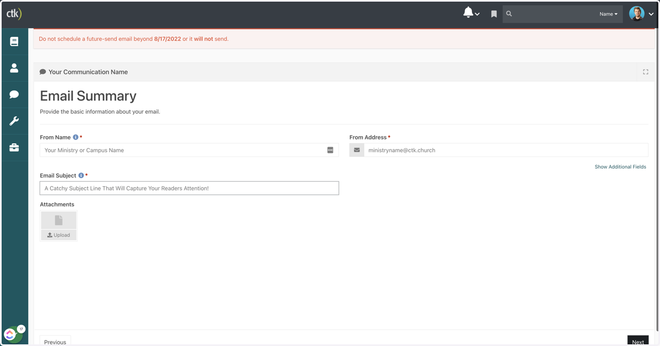
Task: Open the book sidebar icon
Action: click(x=14, y=41)
